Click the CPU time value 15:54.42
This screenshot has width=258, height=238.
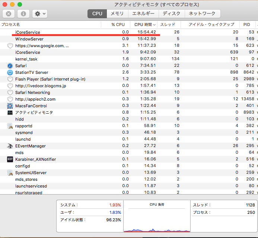(147, 32)
